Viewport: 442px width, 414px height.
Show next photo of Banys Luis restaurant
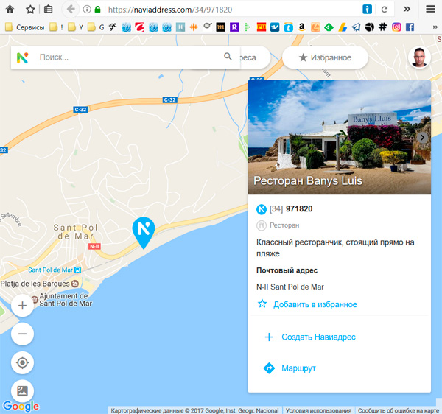pos(422,138)
